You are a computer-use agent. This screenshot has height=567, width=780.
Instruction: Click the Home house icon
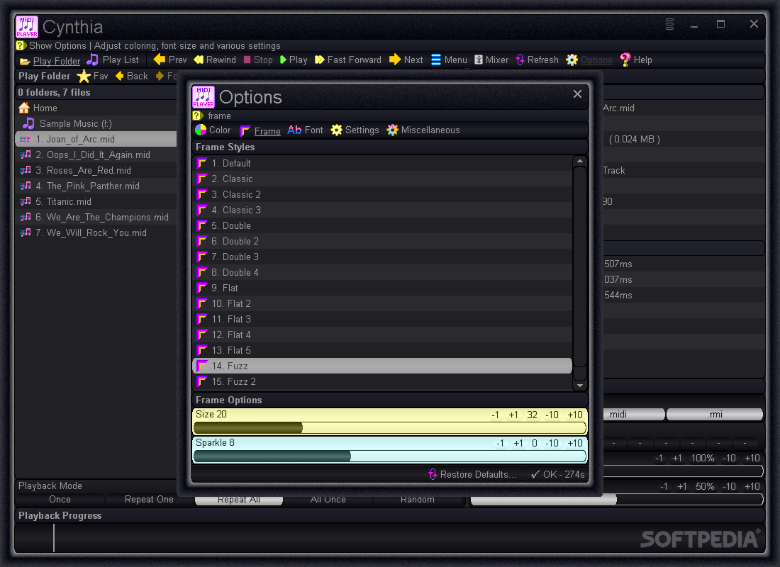click(24, 108)
